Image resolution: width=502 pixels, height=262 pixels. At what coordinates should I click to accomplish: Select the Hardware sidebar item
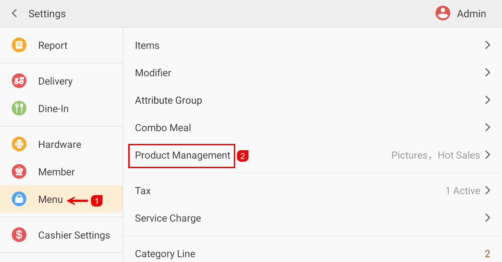pyautogui.click(x=59, y=144)
